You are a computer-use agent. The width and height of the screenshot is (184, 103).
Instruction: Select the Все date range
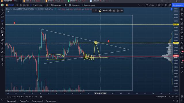click(36, 97)
